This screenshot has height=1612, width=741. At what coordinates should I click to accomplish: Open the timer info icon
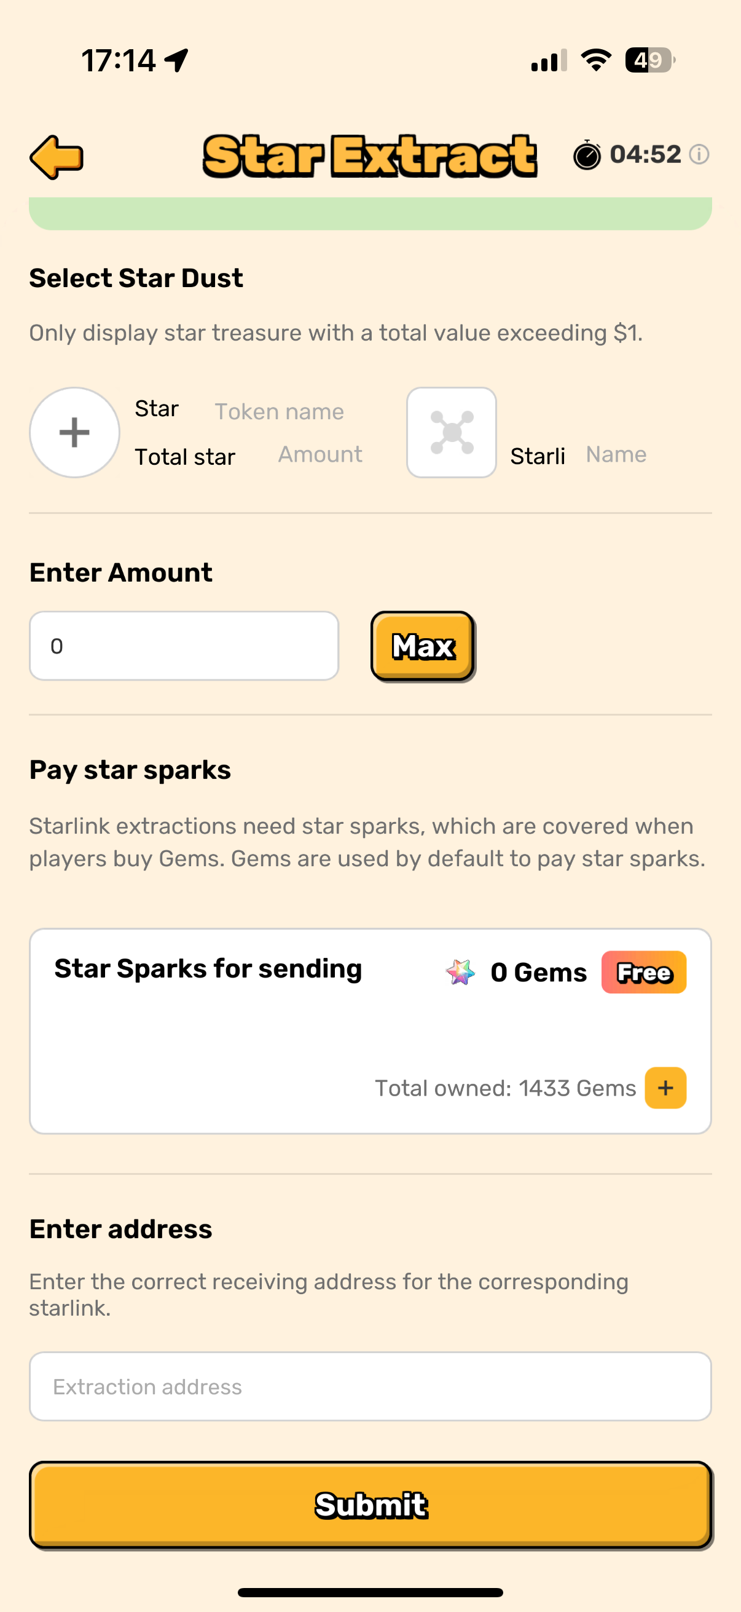[699, 154]
